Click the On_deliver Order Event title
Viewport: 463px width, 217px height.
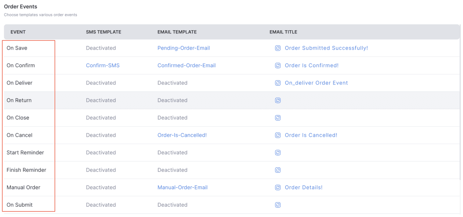click(316, 83)
